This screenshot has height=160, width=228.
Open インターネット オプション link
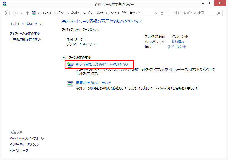(24, 145)
